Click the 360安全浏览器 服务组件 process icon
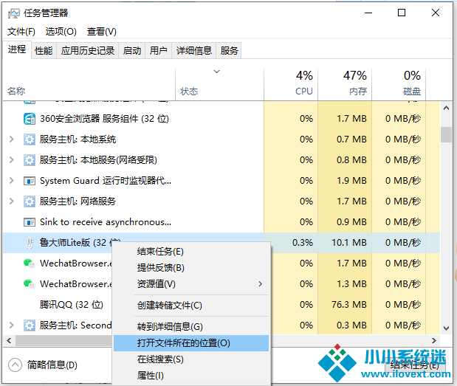This screenshot has width=457, height=386. click(x=30, y=119)
